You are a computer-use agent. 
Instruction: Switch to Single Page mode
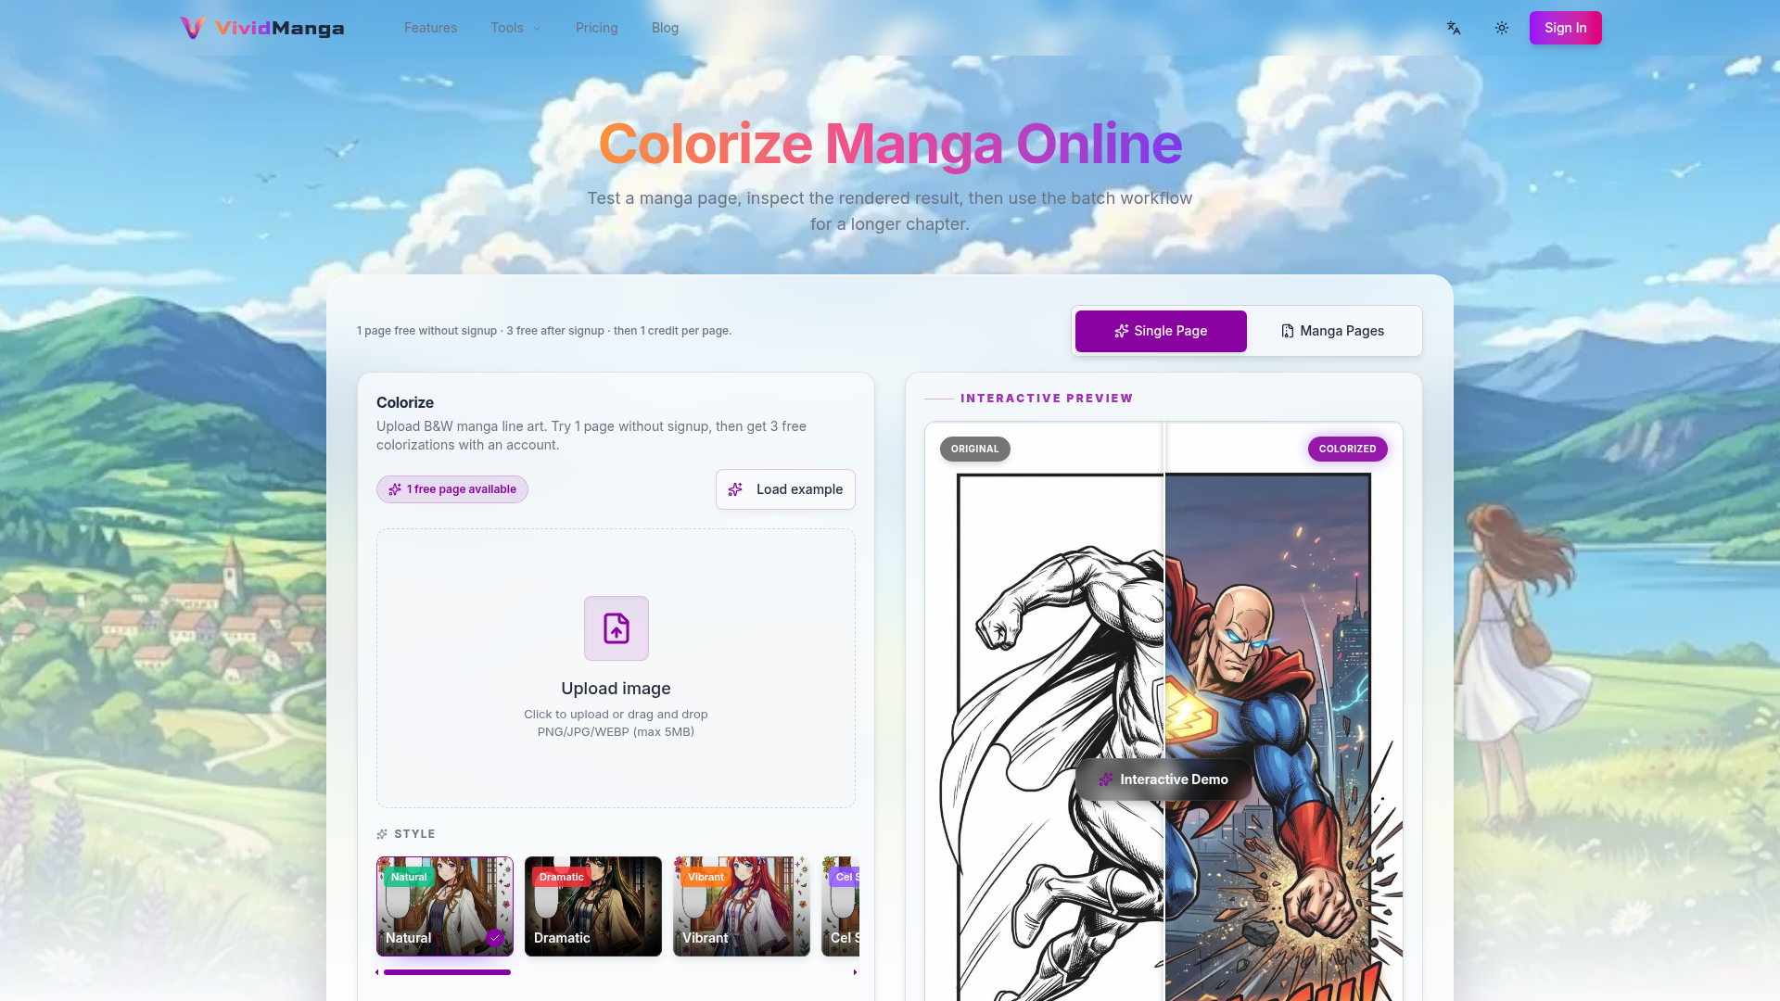point(1161,331)
